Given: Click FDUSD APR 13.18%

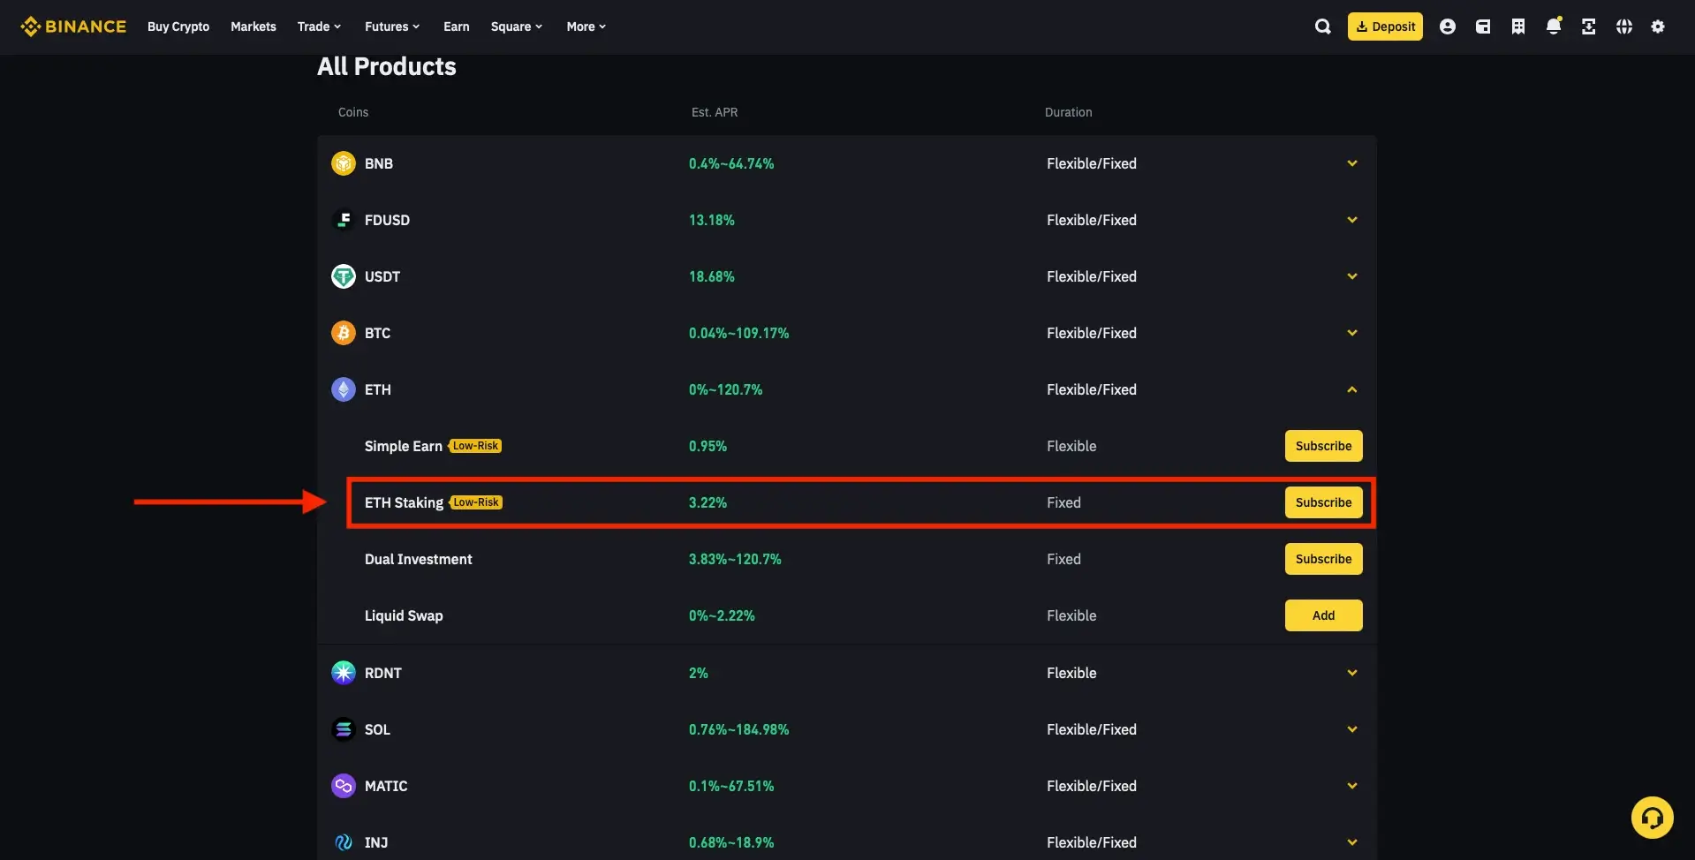Looking at the screenshot, I should pos(712,220).
